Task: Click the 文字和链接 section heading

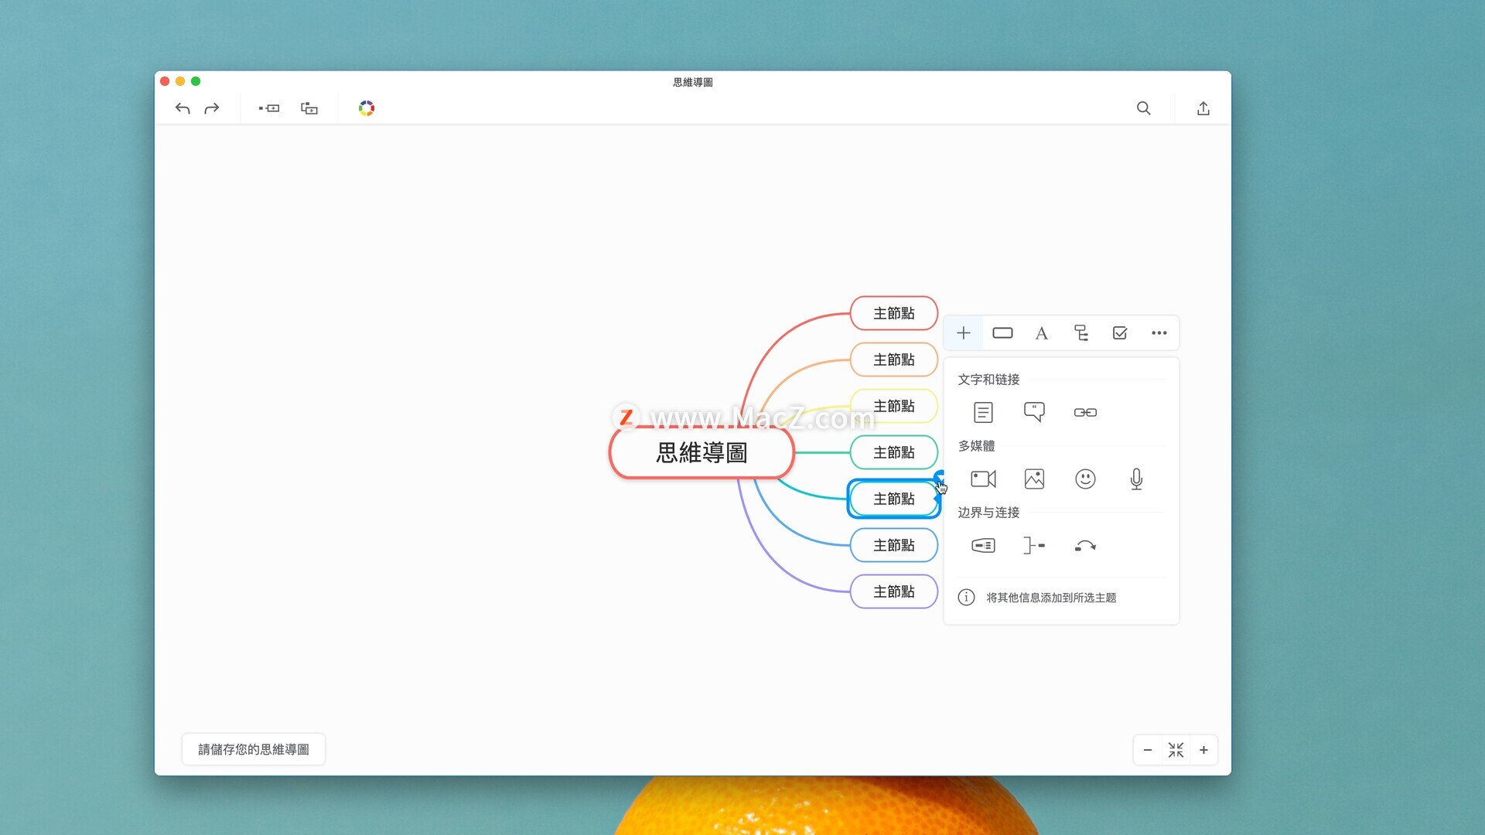Action: [x=988, y=380]
